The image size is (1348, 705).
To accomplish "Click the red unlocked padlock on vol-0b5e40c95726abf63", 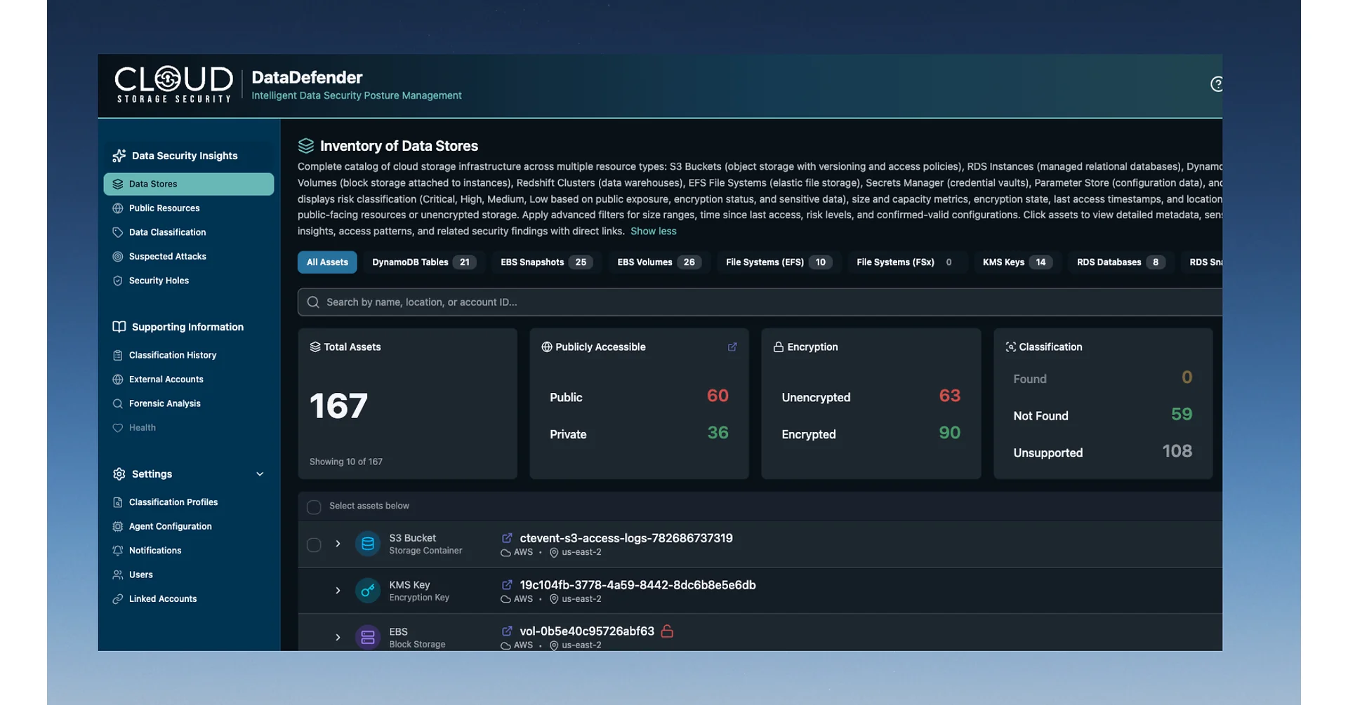I will [667, 631].
